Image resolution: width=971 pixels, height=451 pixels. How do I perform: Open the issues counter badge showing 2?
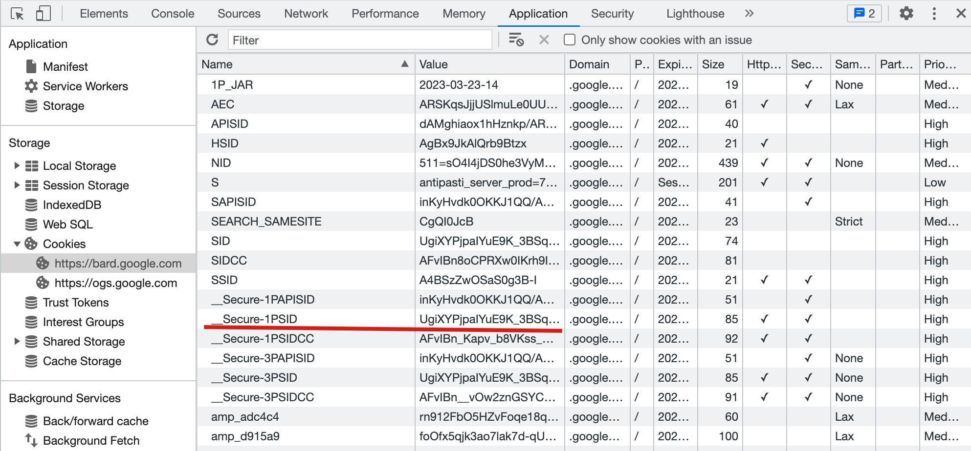864,13
